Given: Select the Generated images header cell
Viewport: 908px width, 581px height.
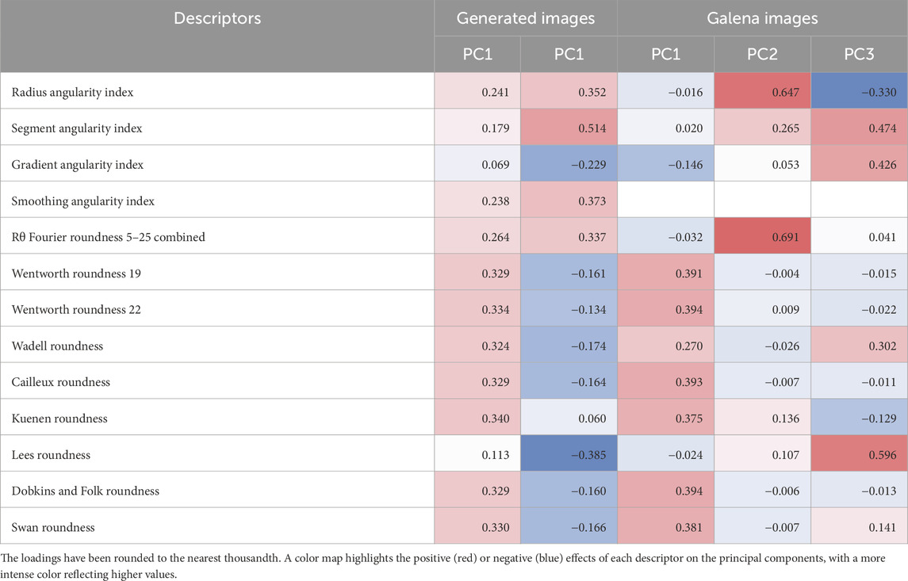Looking at the screenshot, I should click(x=525, y=18).
